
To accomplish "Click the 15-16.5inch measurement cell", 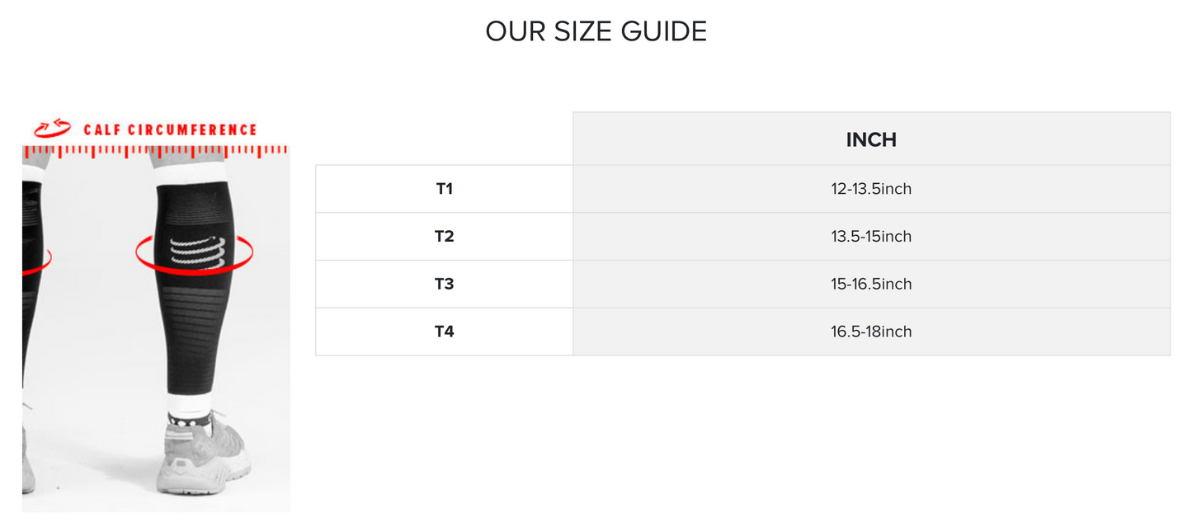I will coord(871,284).
